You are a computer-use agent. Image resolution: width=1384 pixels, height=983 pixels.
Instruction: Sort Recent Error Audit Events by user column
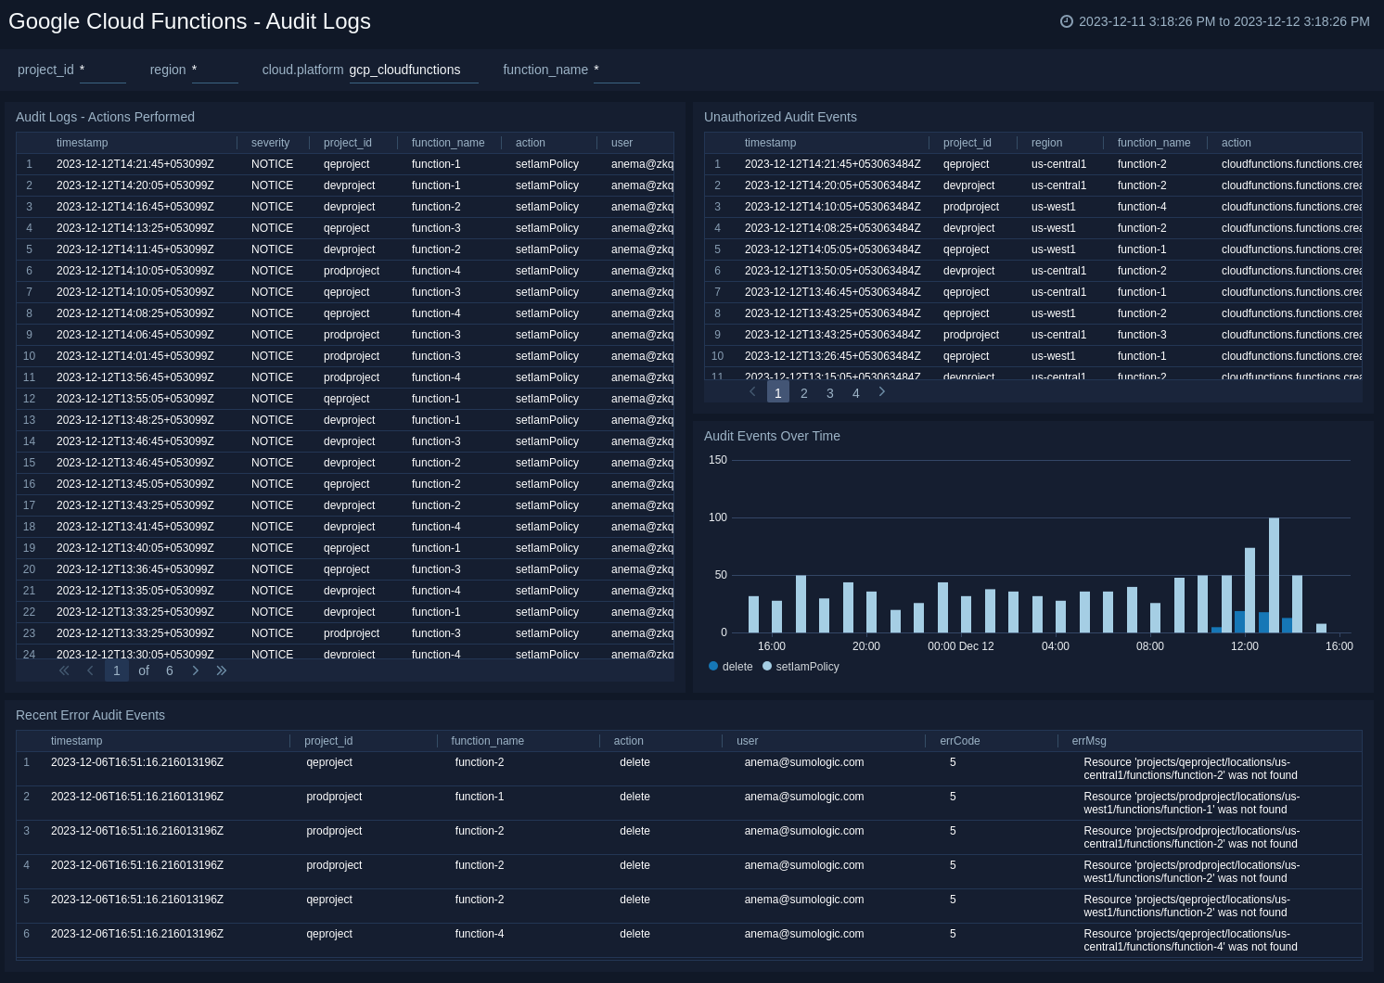[747, 741]
